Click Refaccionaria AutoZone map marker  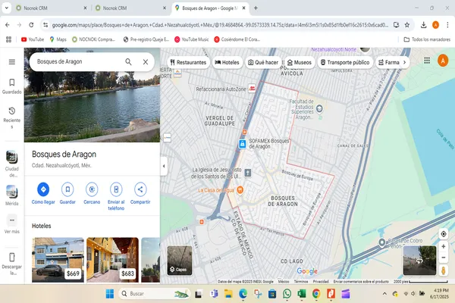point(252,89)
